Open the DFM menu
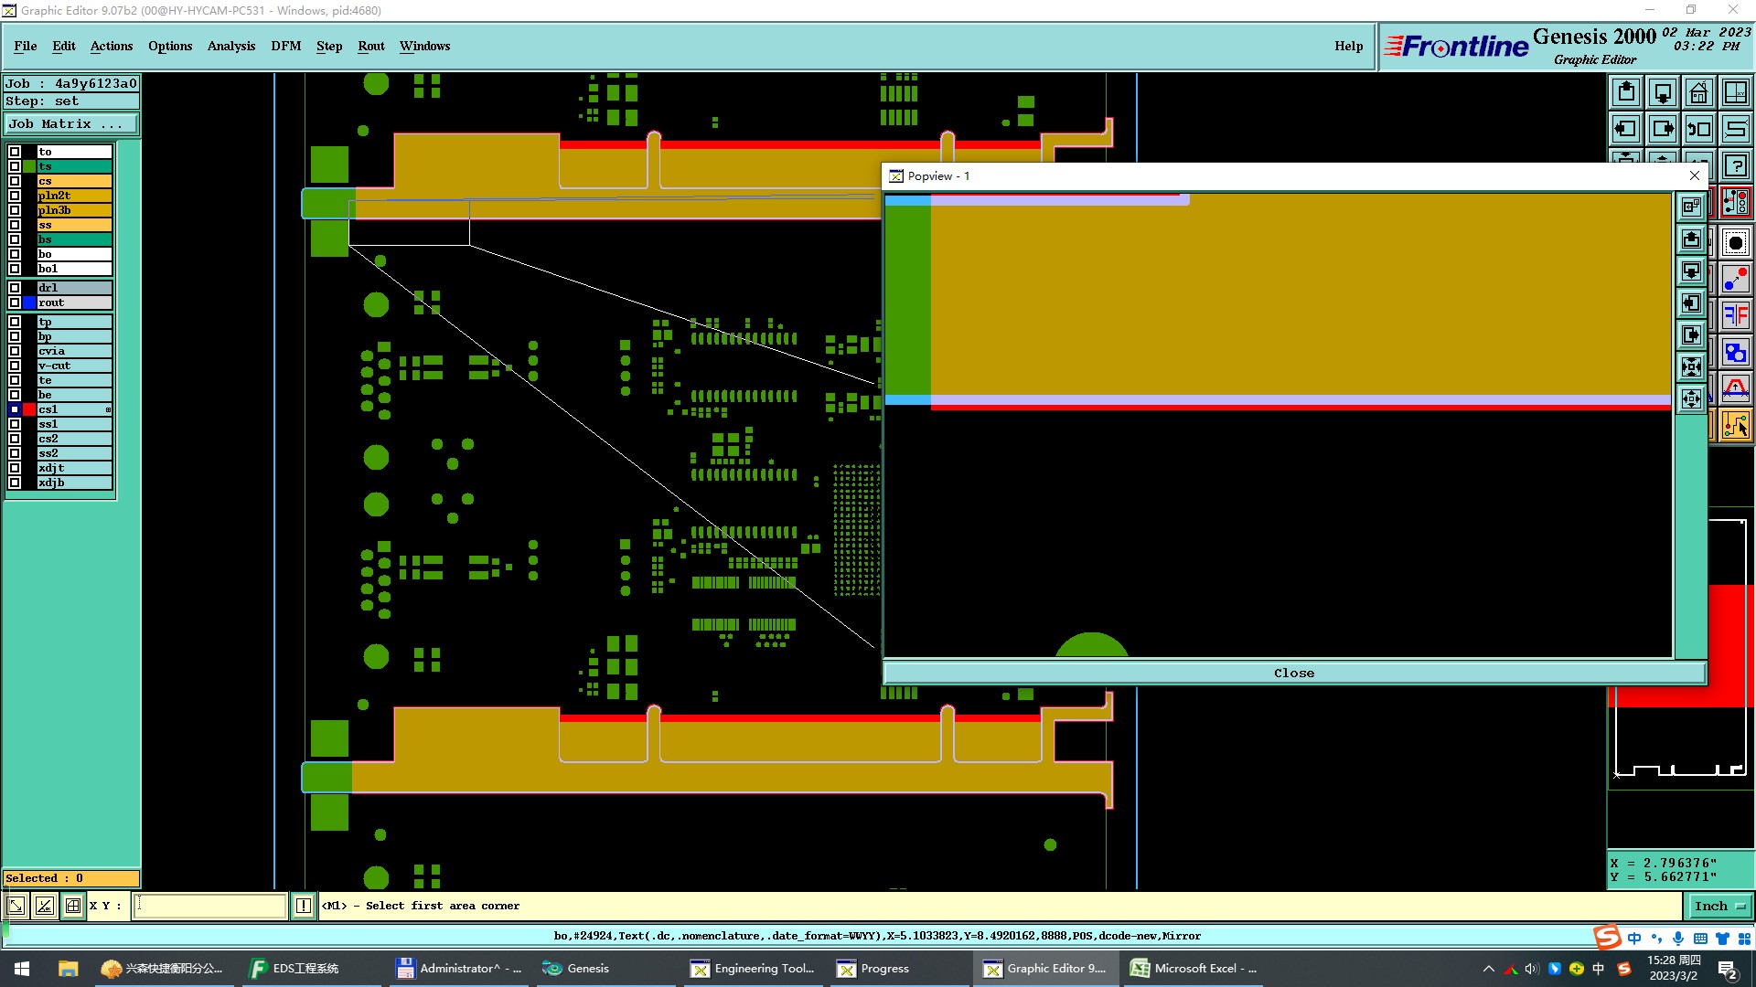Screen dimensions: 1756x987 tap(285, 46)
